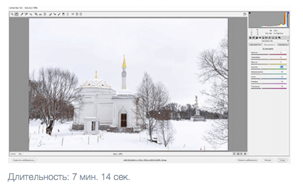Select the Crop tool
This screenshot has width=303, height=196.
point(36,14)
